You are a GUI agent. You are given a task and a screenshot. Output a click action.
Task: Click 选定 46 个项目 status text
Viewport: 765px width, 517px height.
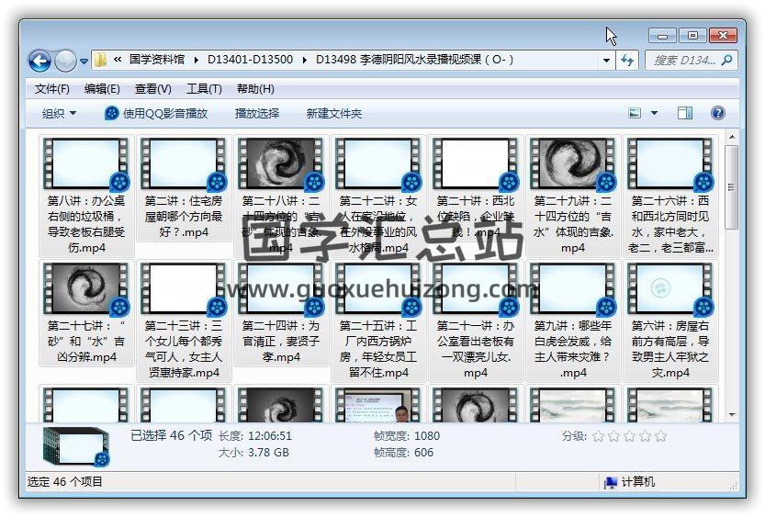[65, 482]
